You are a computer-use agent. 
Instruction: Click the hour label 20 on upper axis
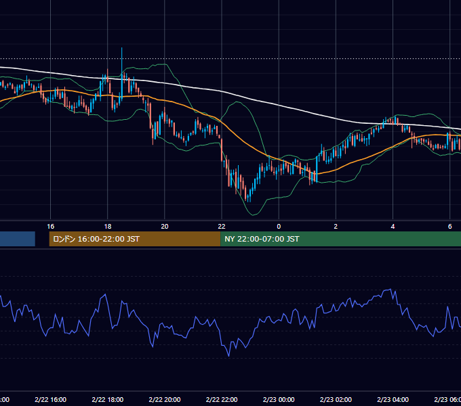[165, 226]
